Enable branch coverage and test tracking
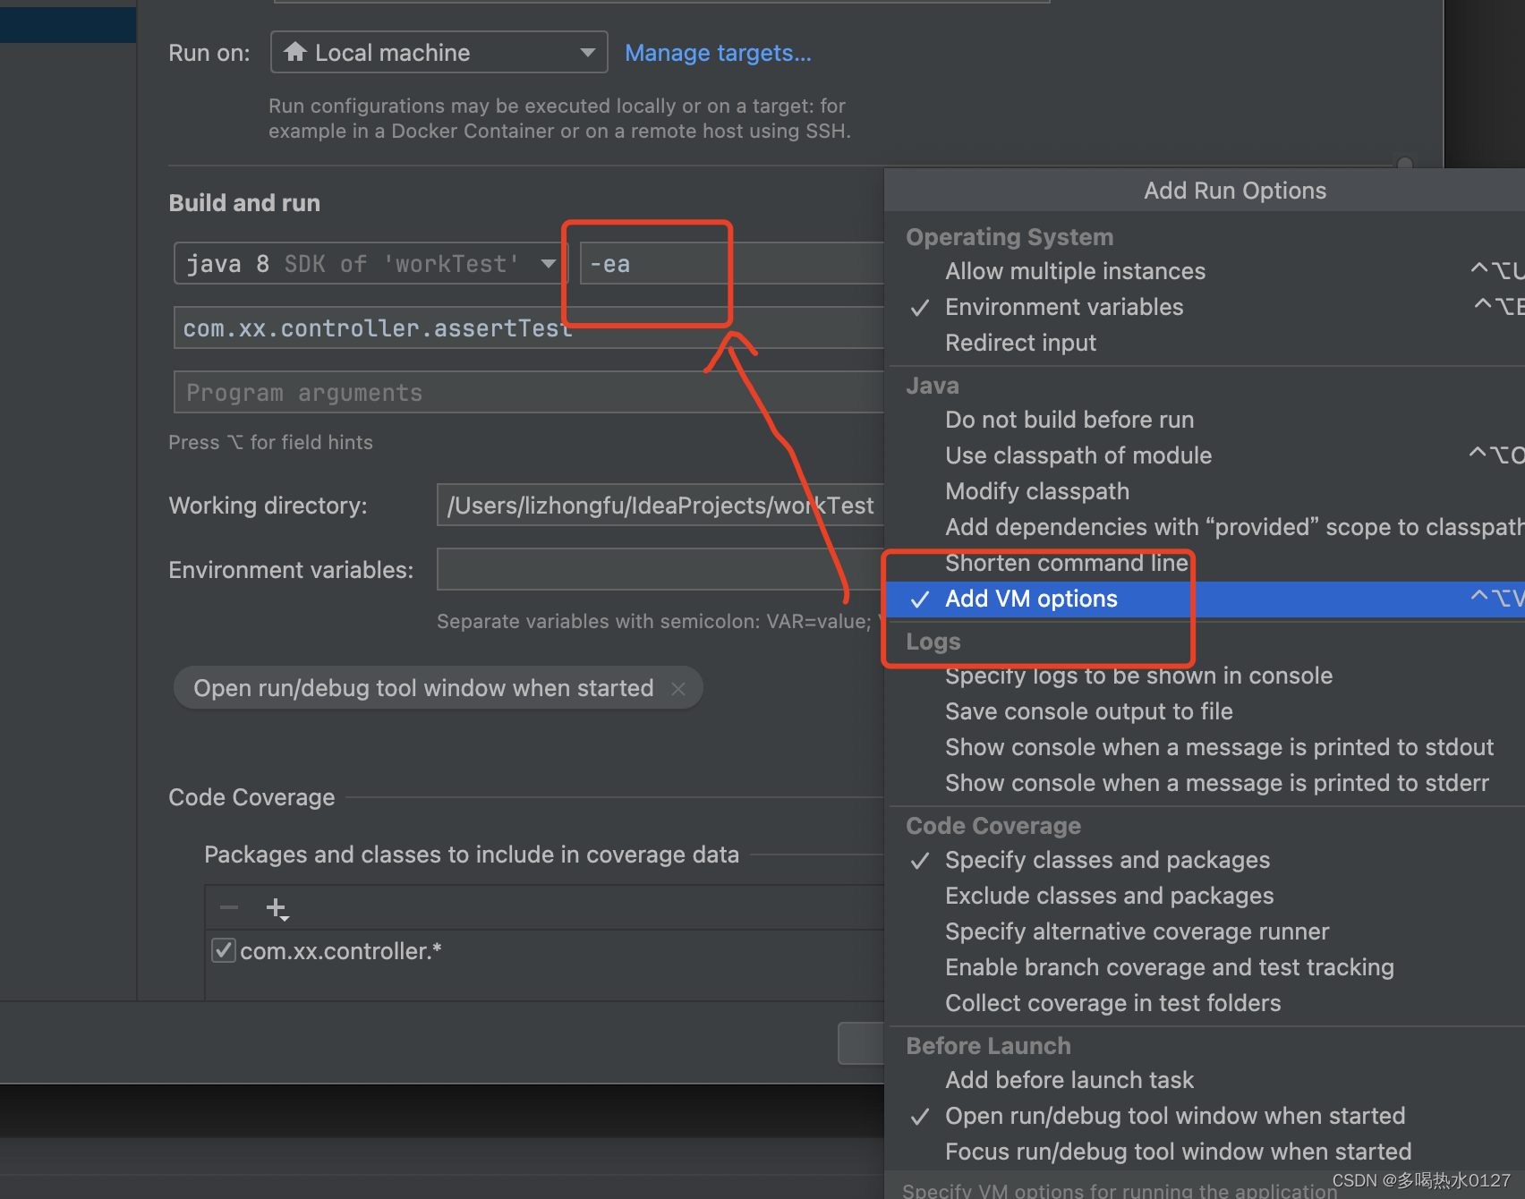The image size is (1525, 1199). [x=1169, y=967]
